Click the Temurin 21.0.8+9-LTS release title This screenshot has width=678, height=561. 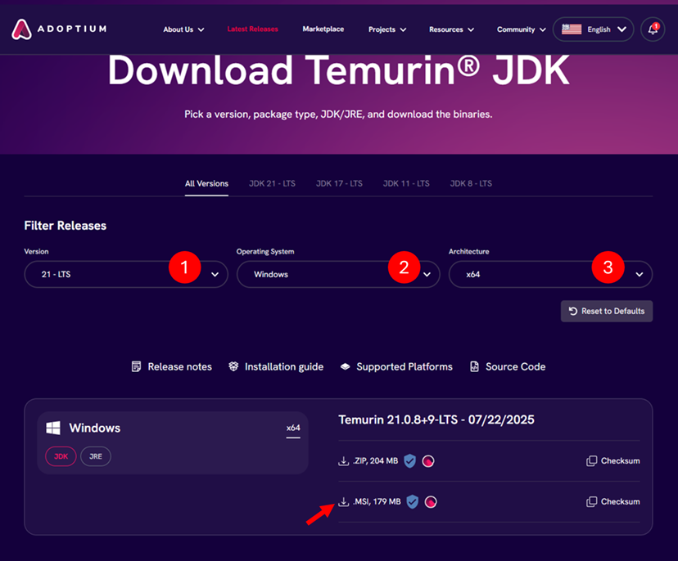(436, 420)
